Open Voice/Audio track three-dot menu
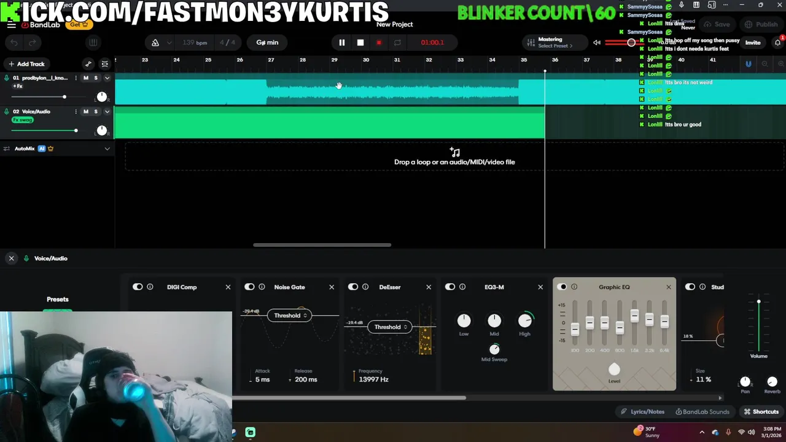The width and height of the screenshot is (786, 442). tap(76, 112)
